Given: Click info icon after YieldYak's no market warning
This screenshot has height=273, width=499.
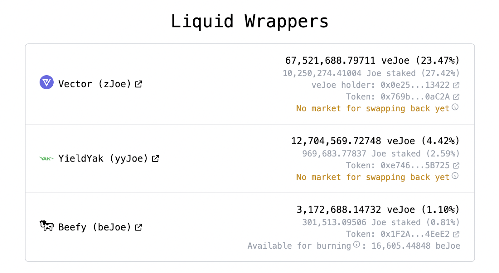Looking at the screenshot, I should 455,176.
